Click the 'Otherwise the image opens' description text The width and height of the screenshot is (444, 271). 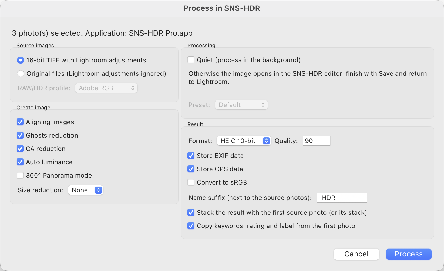(307, 77)
